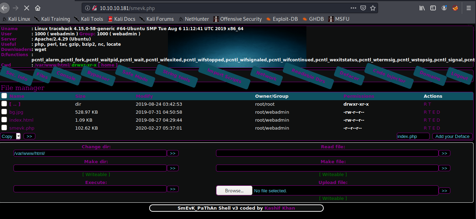Viewport: 476px width, 219px height.
Task: Click the Add your Deface button
Action: 452,136
